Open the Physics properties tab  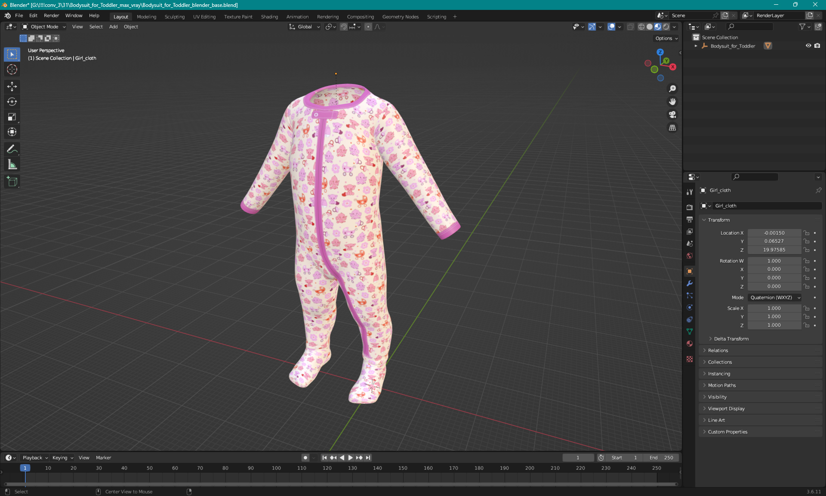coord(690,307)
